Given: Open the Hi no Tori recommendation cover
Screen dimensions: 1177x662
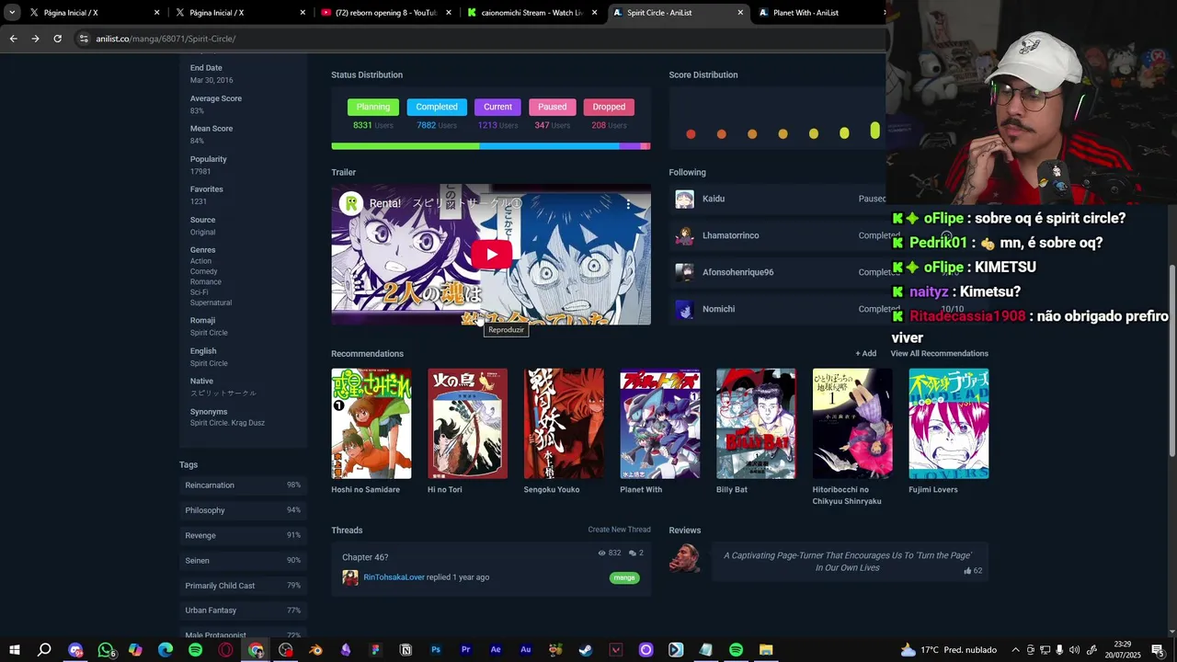Looking at the screenshot, I should click(467, 424).
